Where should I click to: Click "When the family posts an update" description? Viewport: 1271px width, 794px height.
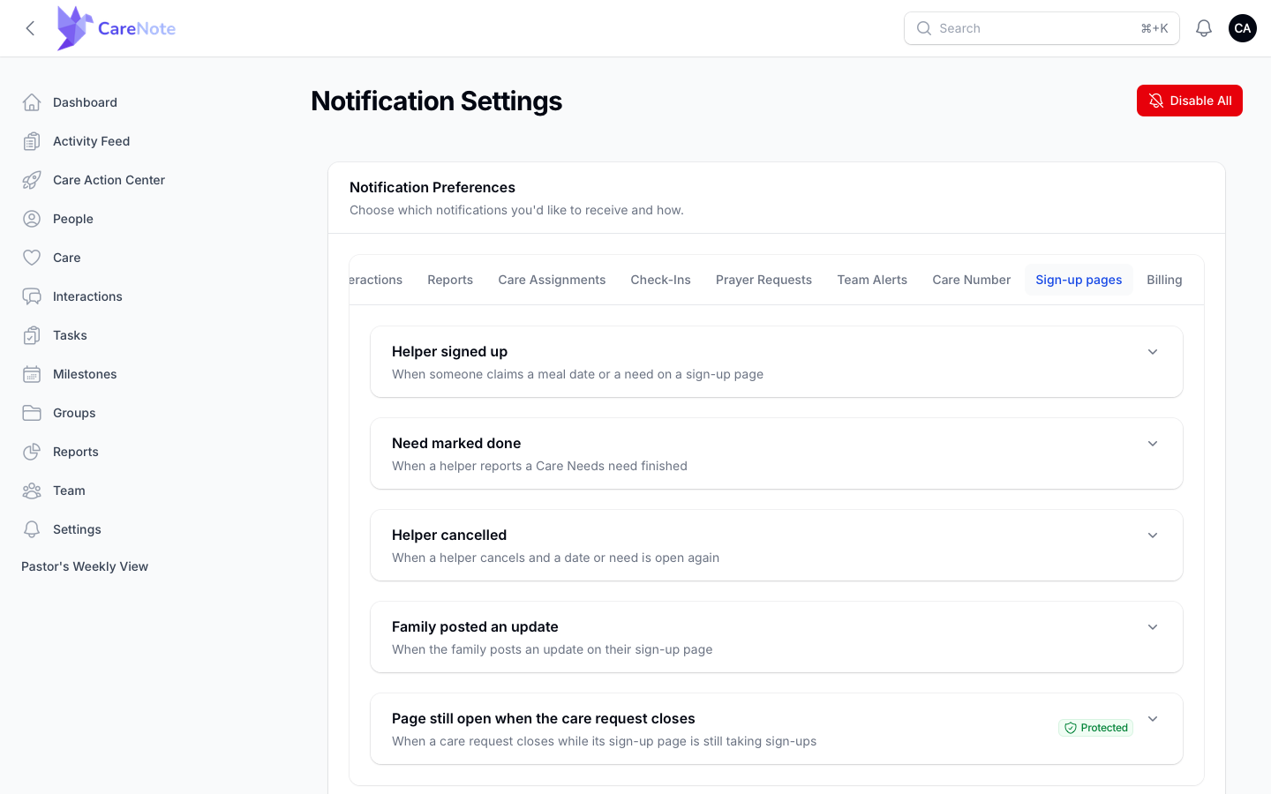553,649
